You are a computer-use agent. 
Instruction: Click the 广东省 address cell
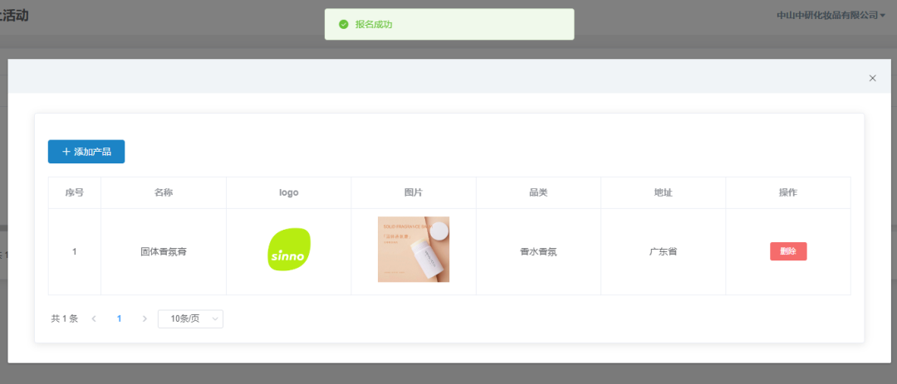click(x=663, y=251)
